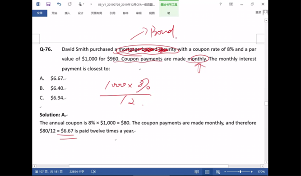Open the 文件 (File) tab
301x176 pixels.
point(40,13)
